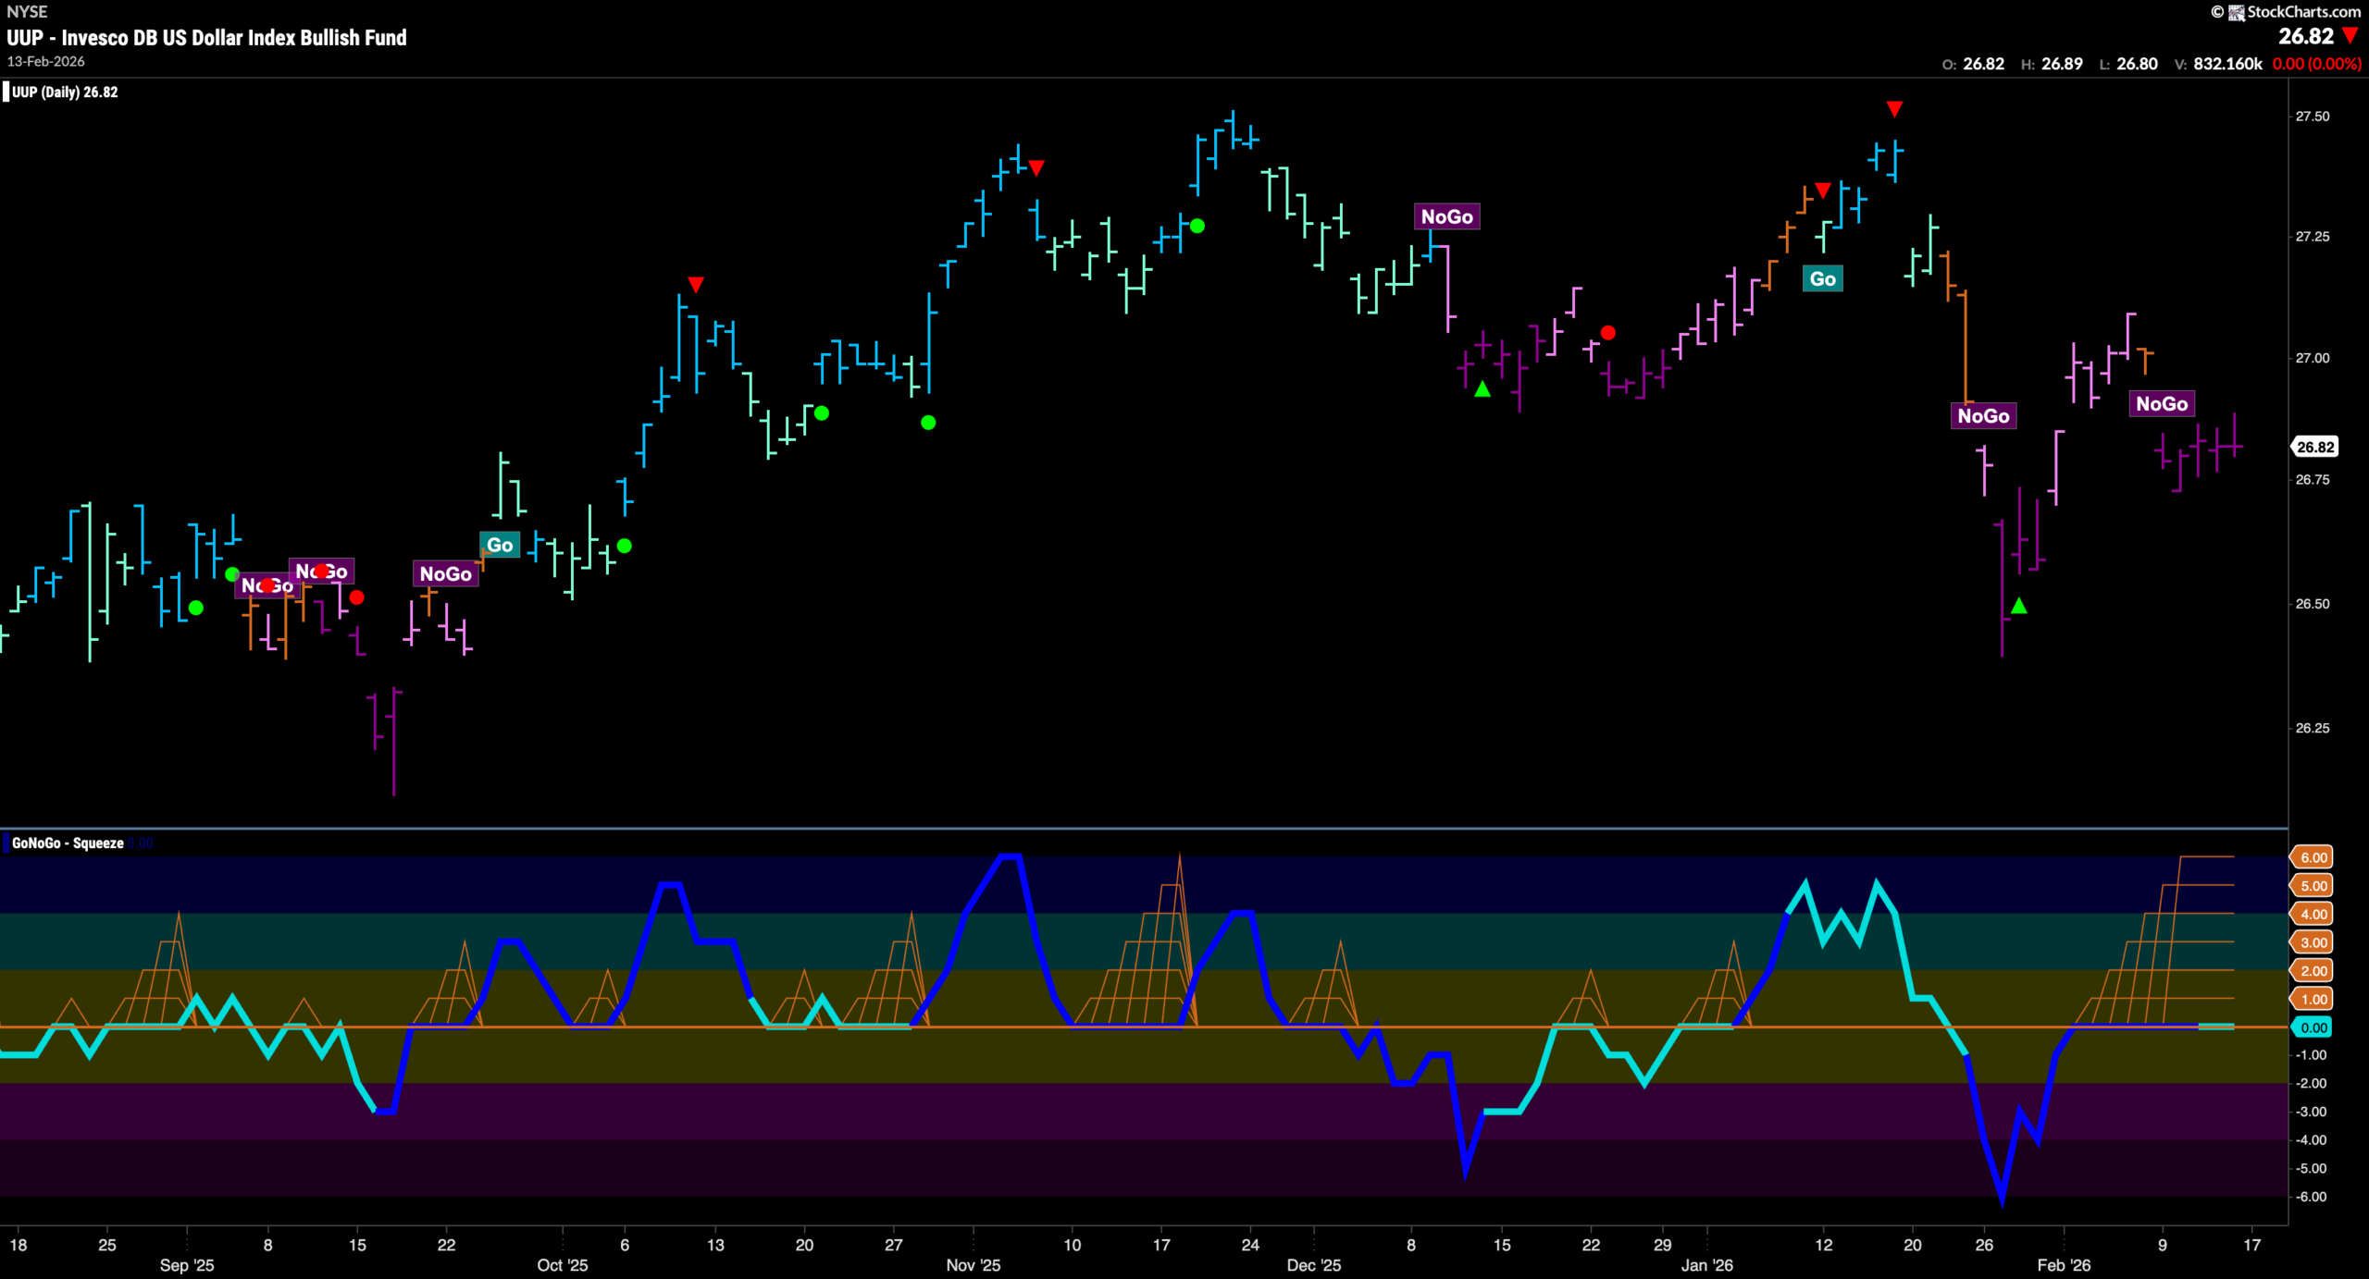Click the GoNoGo - Squeeze panel label
Screen dimensions: 2369x1279
[68, 842]
